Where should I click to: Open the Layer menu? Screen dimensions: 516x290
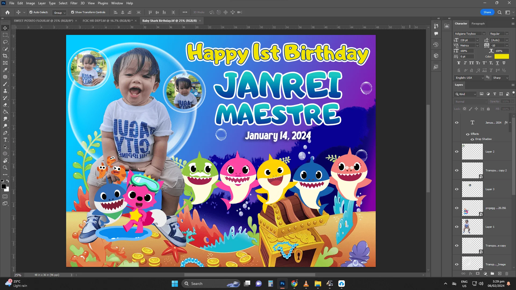tap(42, 3)
